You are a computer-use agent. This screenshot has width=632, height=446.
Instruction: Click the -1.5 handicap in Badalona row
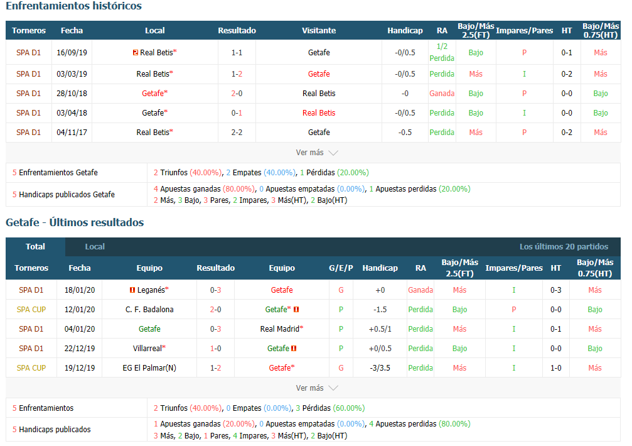point(380,309)
